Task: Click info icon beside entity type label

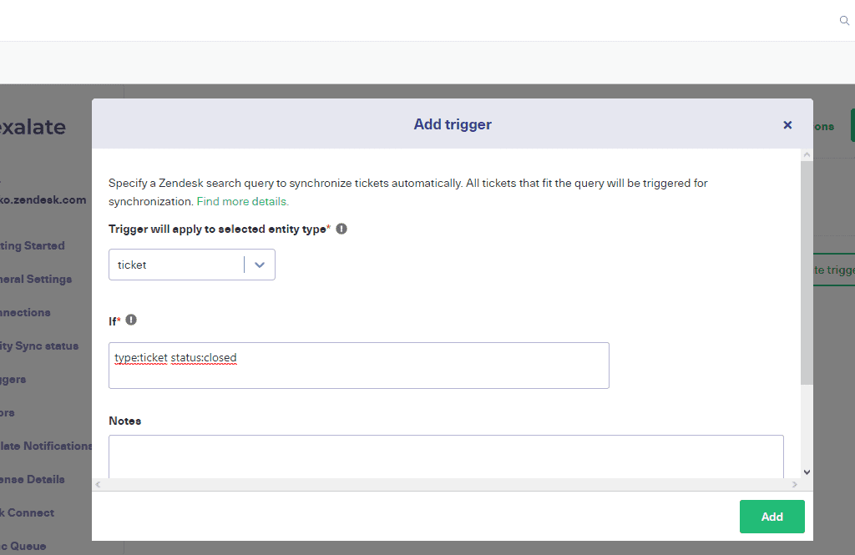Action: (341, 229)
